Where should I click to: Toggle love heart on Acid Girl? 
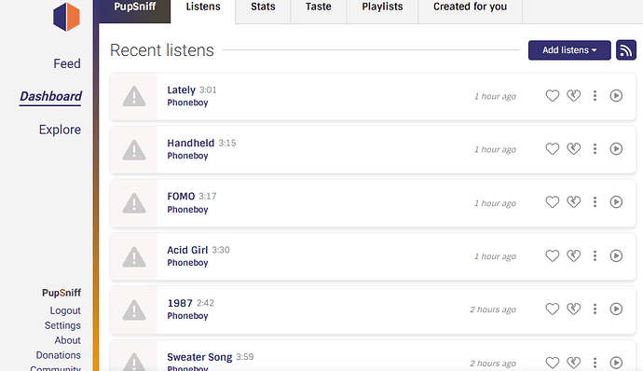(552, 255)
